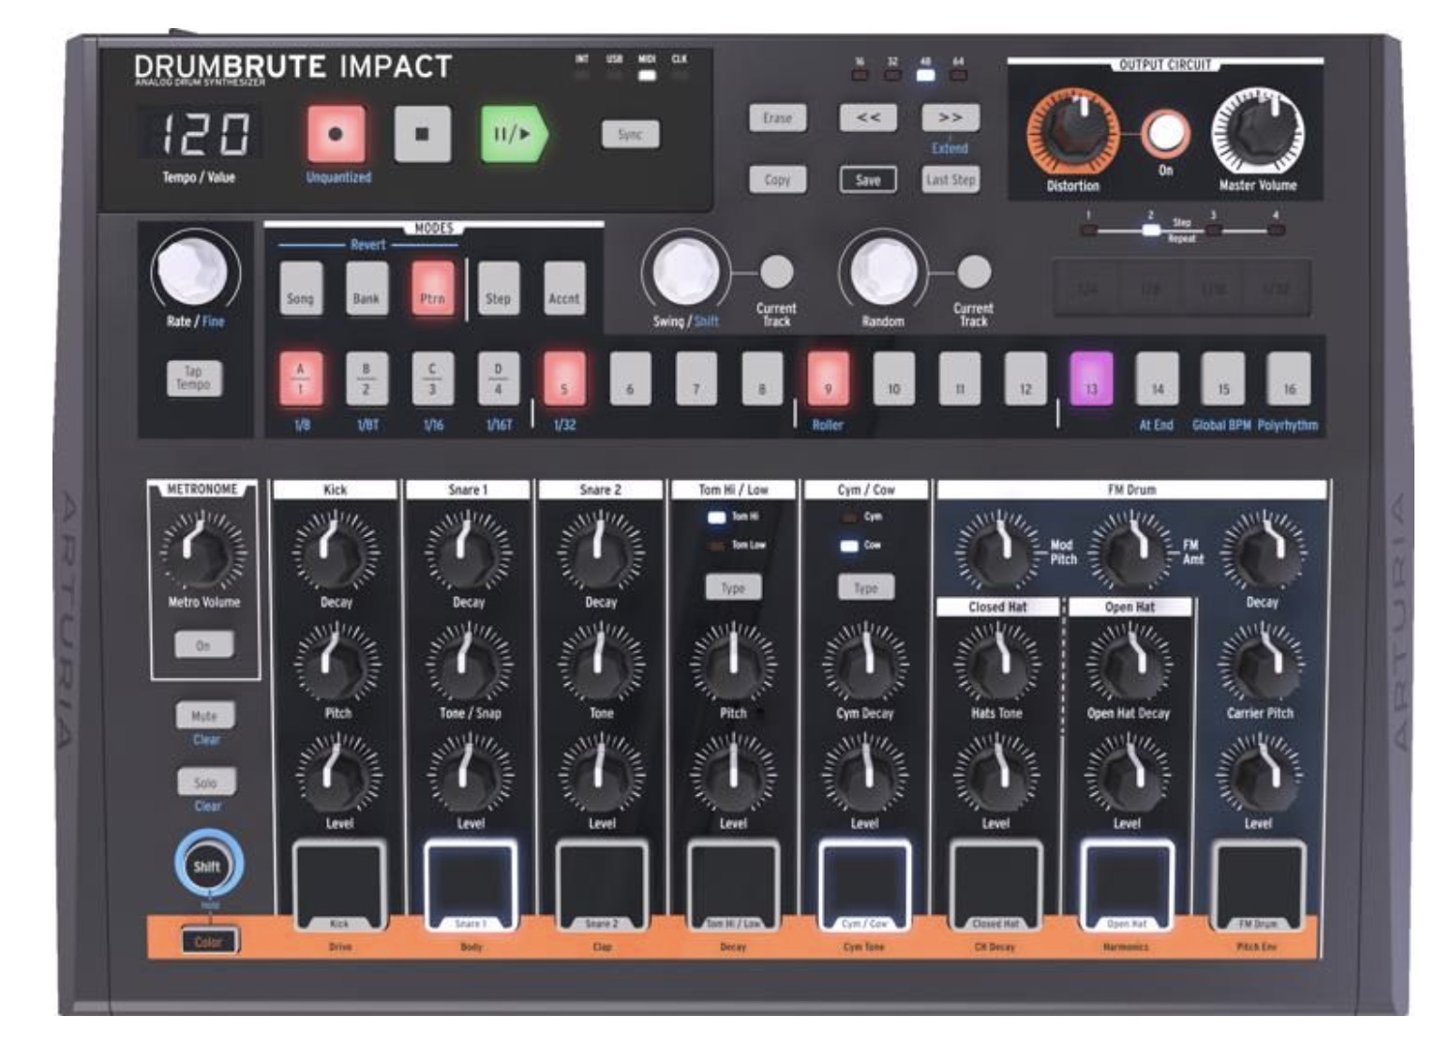Tap the Open Hat pad

pos(1127,885)
